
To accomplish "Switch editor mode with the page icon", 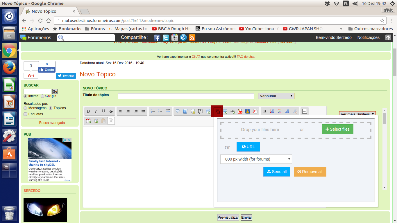I will point(111,121).
